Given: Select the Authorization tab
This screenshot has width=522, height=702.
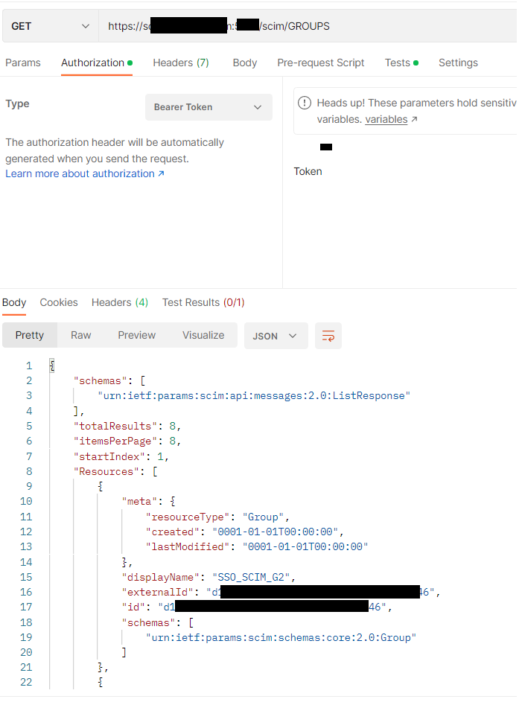Looking at the screenshot, I should [93, 63].
